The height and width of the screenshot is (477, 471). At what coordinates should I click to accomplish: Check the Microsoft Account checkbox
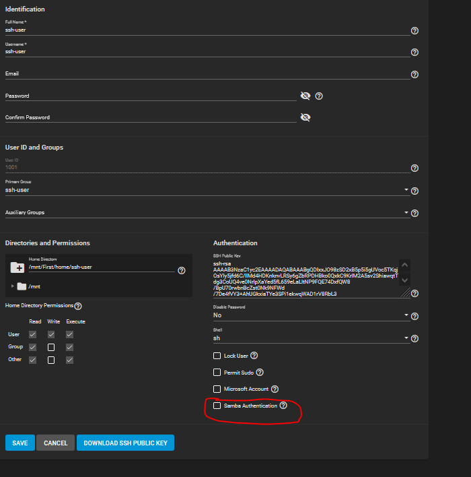pos(217,389)
